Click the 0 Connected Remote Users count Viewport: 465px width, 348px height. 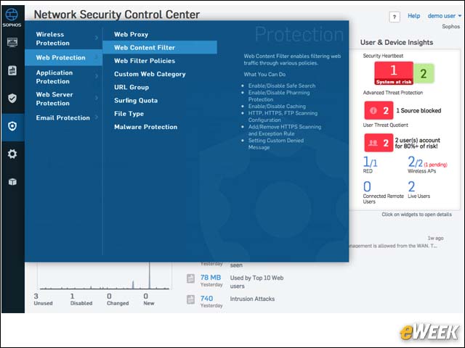[367, 187]
